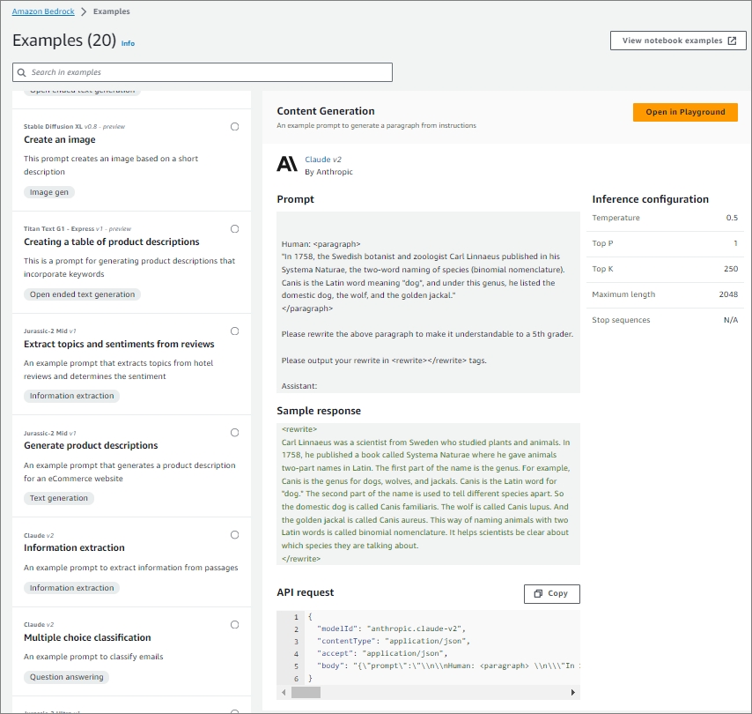Click View notebook examples button
The width and height of the screenshot is (752, 714).
pos(678,41)
